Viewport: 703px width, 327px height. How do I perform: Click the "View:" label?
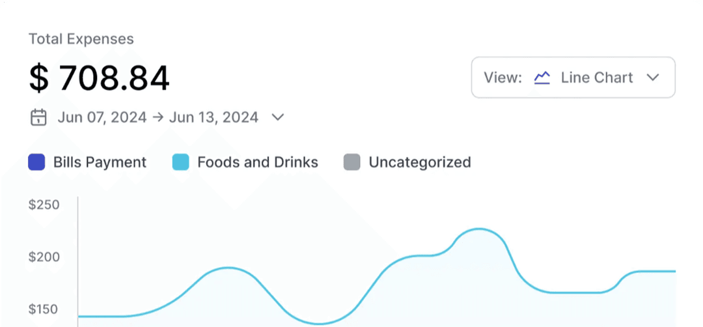point(503,78)
